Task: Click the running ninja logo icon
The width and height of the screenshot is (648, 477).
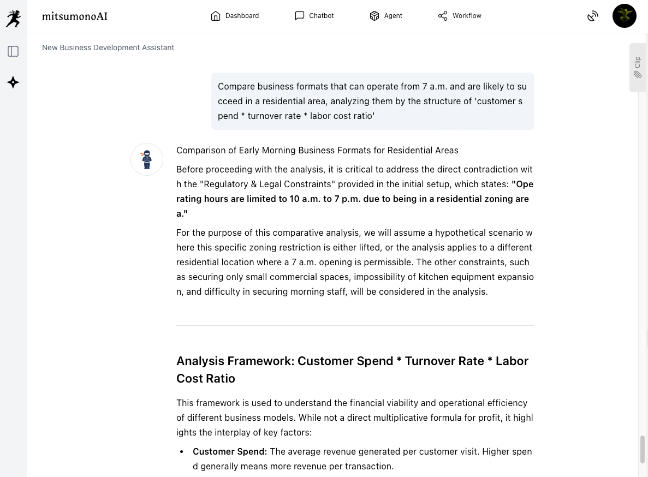Action: click(13, 19)
